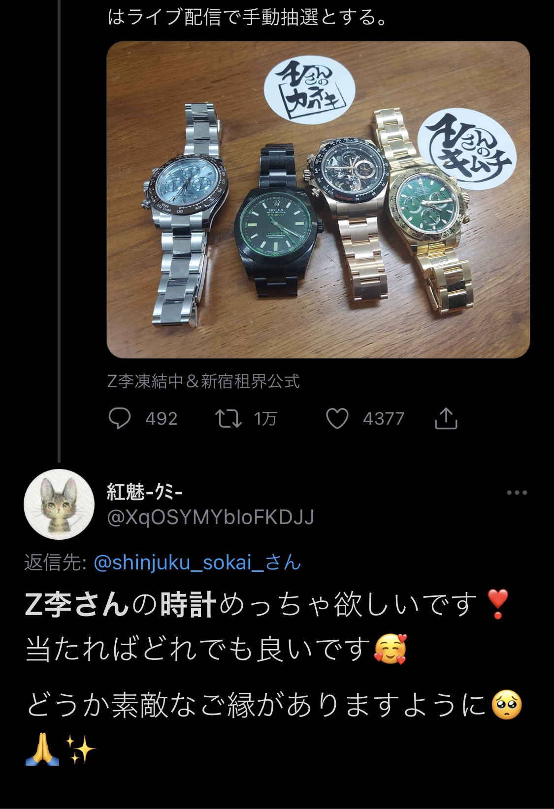The width and height of the screenshot is (554, 809).
Task: Tap the @XqOSYMYbloFKDJJ handle
Action: 210,518
